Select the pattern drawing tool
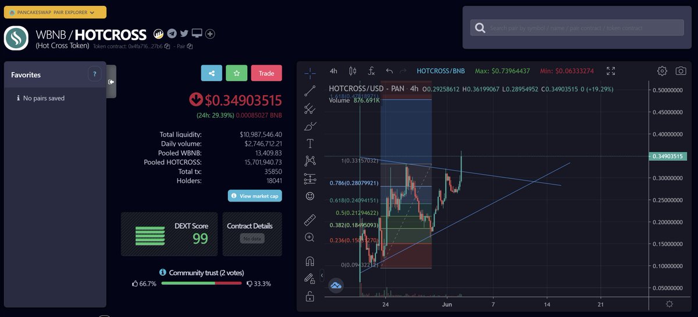Viewport: 698px width, 317px height. pyautogui.click(x=310, y=161)
